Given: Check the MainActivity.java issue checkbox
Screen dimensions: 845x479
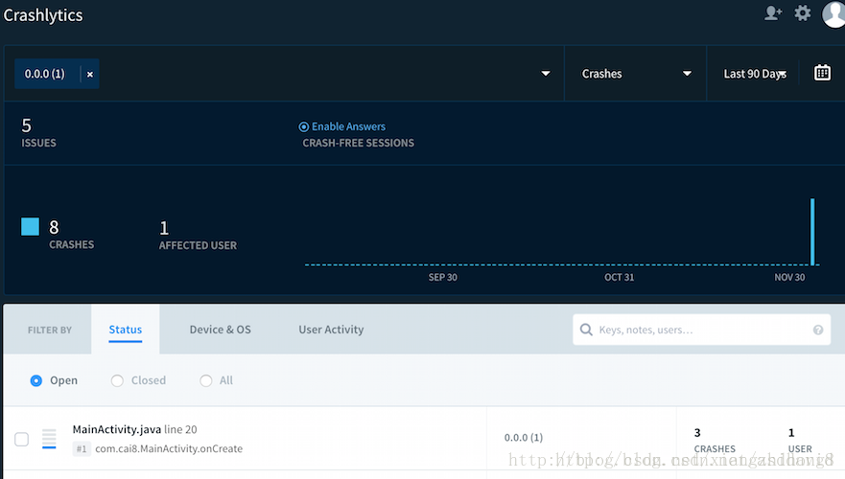Looking at the screenshot, I should (x=21, y=439).
